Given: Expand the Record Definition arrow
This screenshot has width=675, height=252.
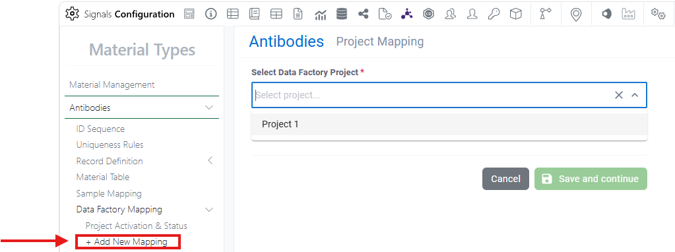Looking at the screenshot, I should 210,161.
